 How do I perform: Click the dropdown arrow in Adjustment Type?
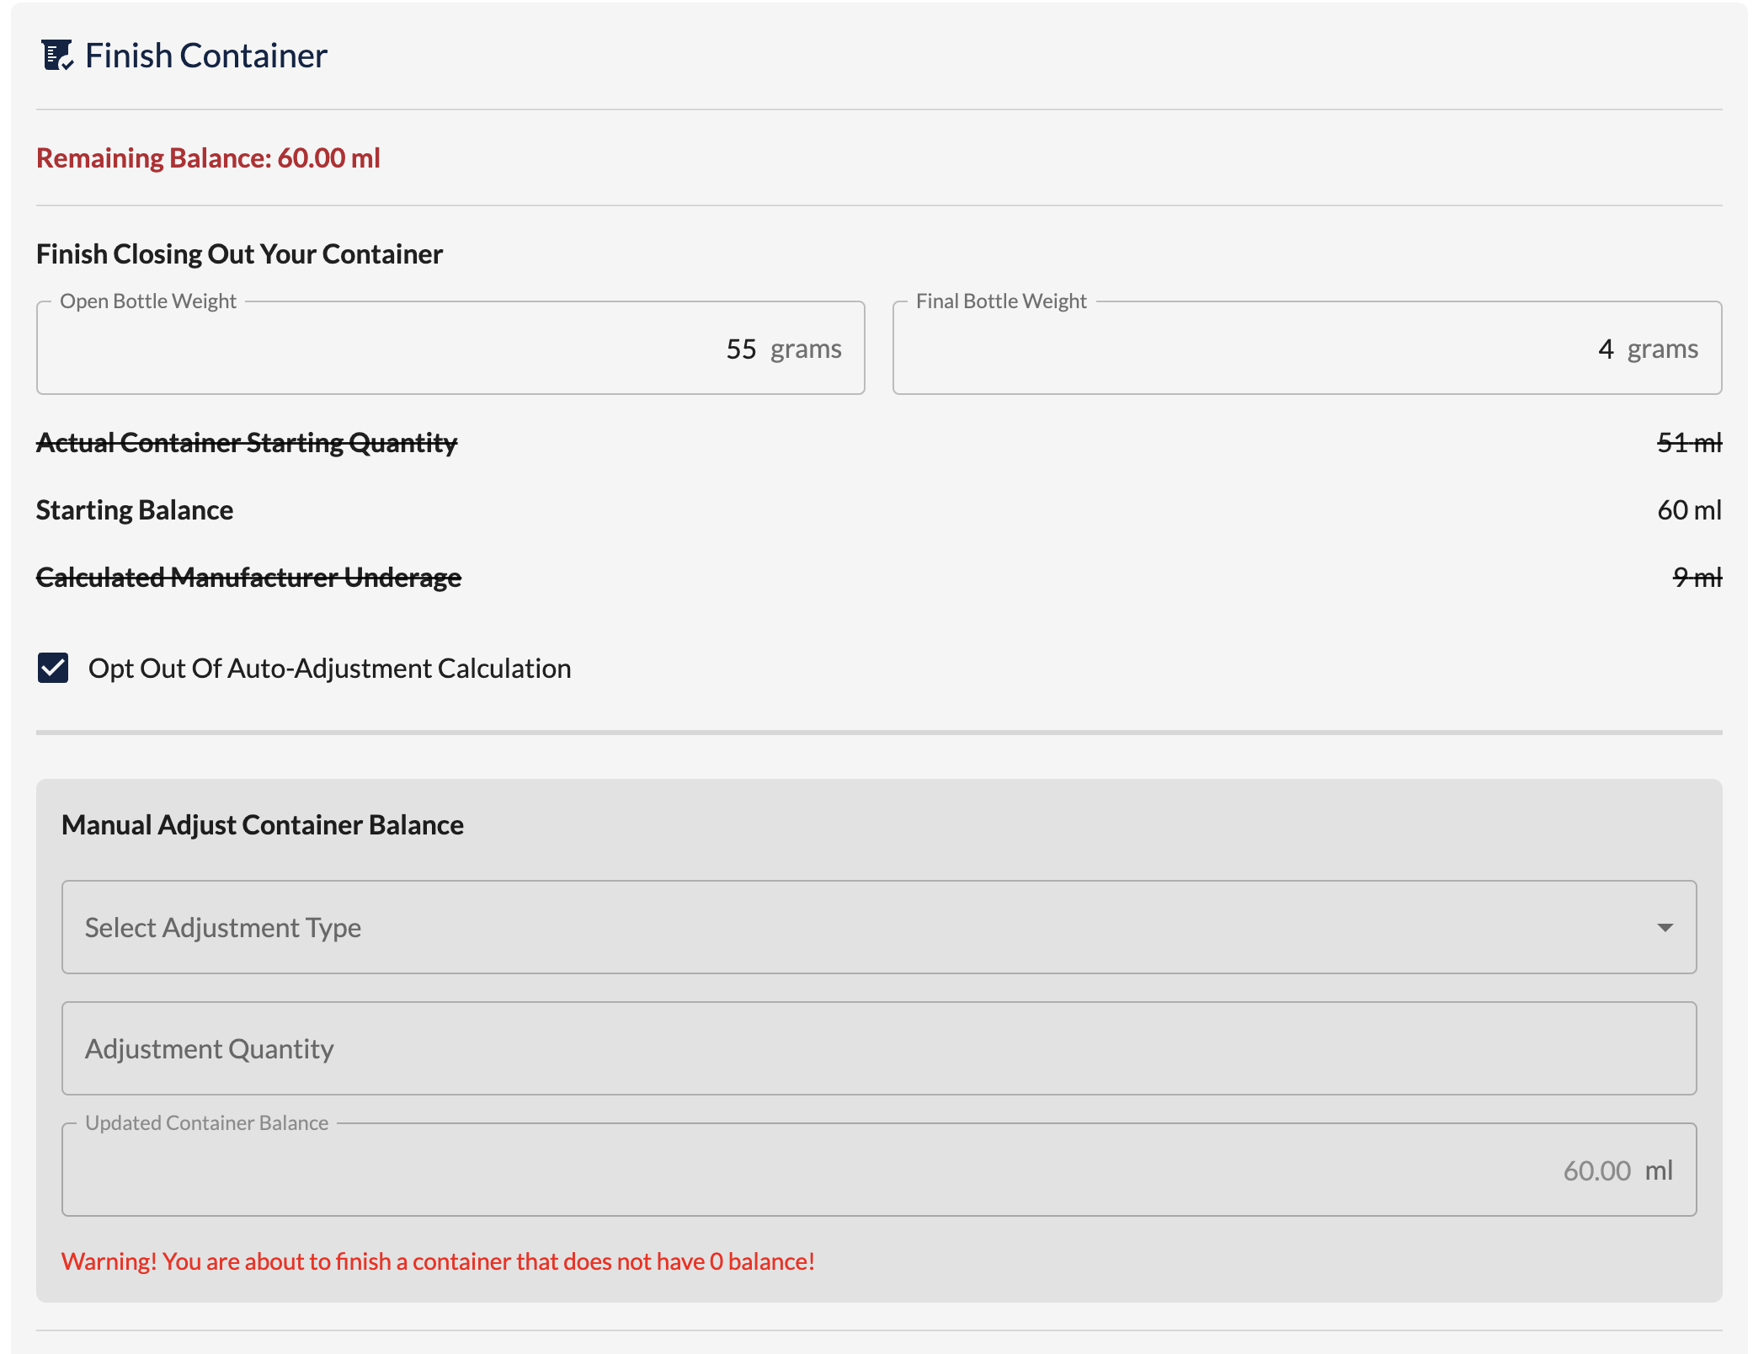pyautogui.click(x=1664, y=927)
